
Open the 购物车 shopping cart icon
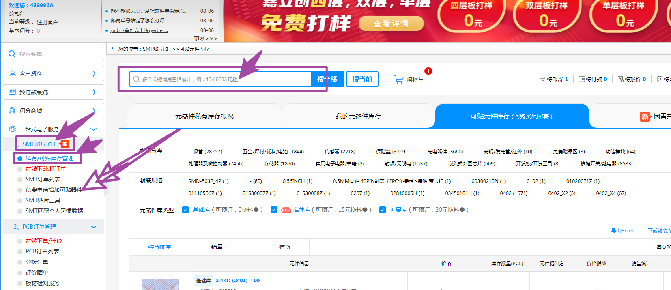[x=399, y=79]
